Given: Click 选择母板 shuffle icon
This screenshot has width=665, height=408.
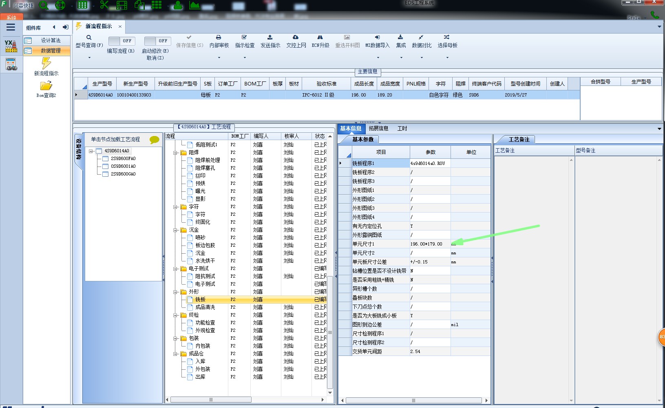Looking at the screenshot, I should (447, 37).
